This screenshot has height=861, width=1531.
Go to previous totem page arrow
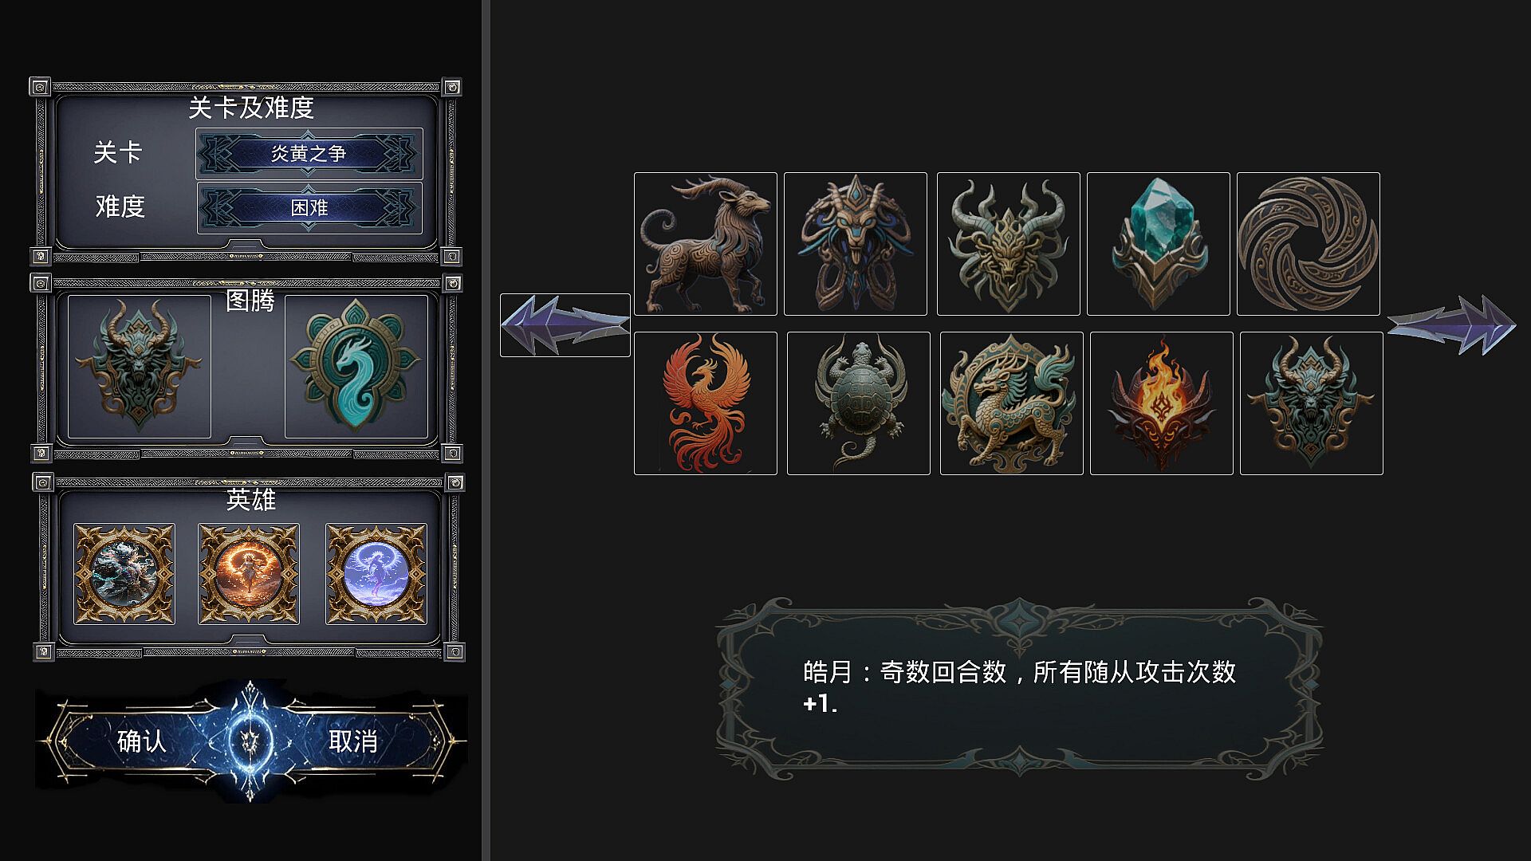[x=565, y=324]
